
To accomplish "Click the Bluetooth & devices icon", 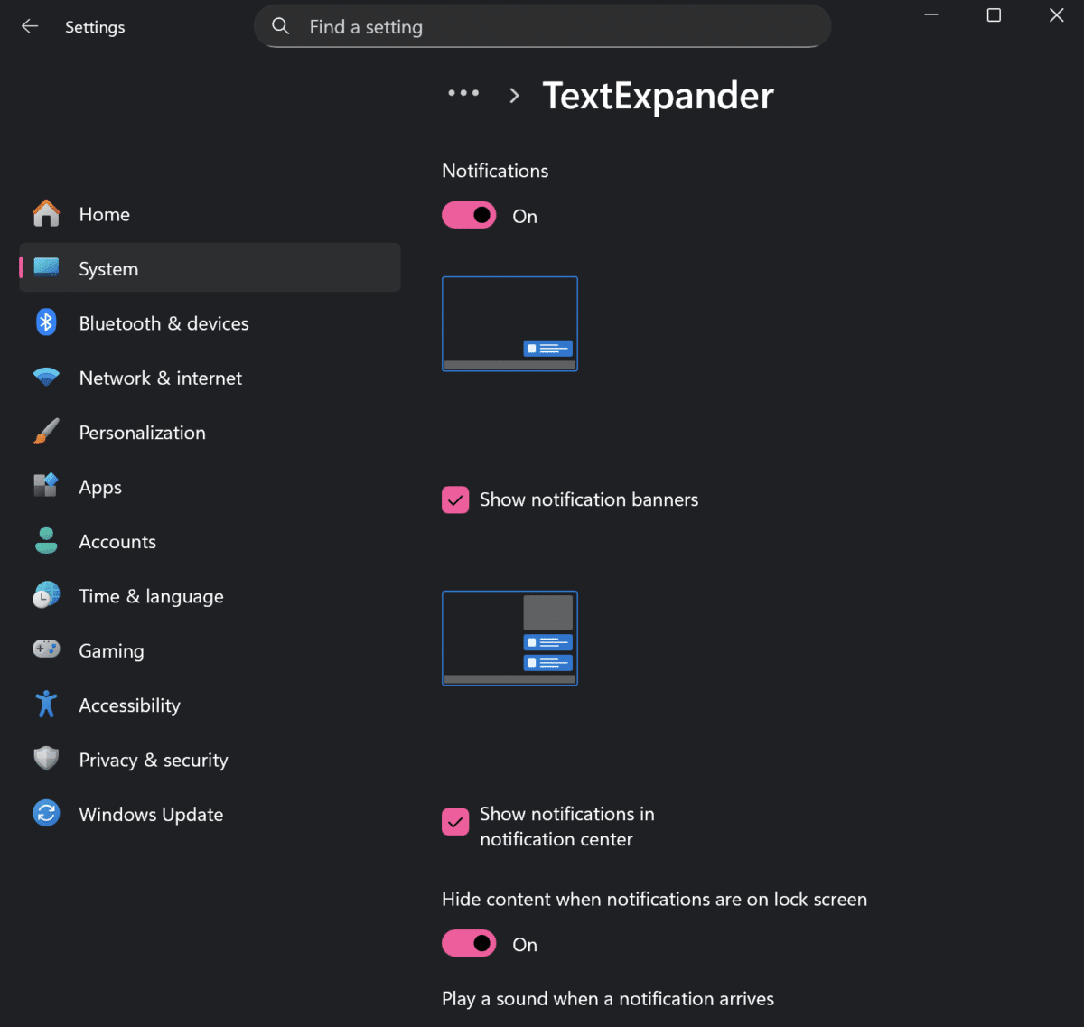I will [x=46, y=323].
